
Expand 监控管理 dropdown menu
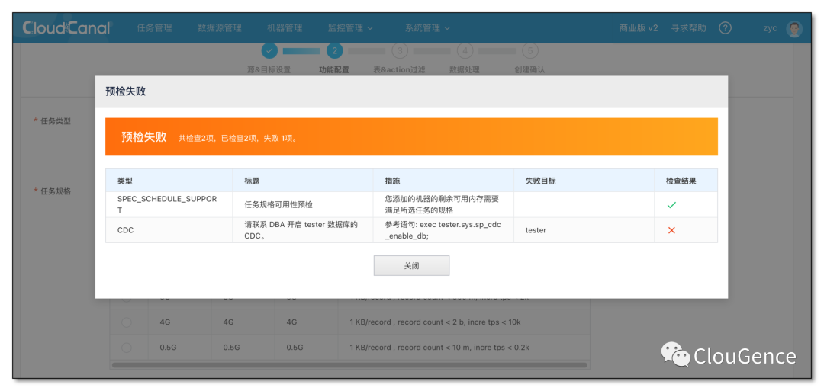[x=350, y=28]
